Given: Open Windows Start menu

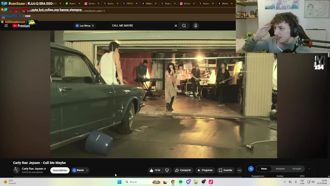Looking at the screenshot, I should click(x=119, y=182).
